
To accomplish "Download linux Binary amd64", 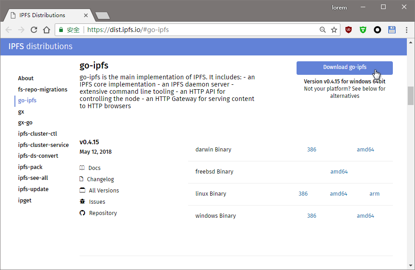I will (x=339, y=194).
